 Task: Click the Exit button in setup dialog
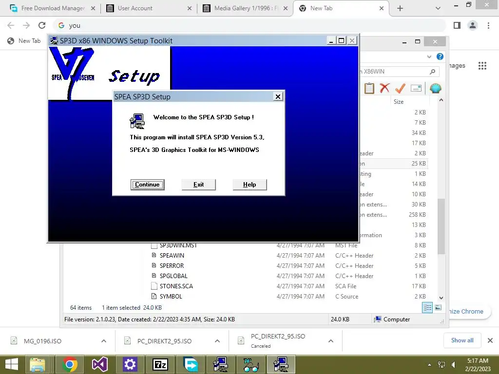coord(199,185)
